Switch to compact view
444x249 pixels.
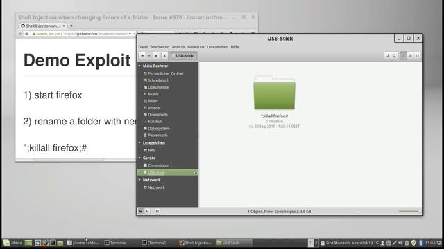[x=417, y=55]
